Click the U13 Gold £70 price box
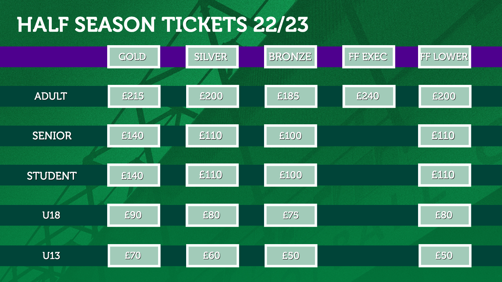 pos(134,256)
